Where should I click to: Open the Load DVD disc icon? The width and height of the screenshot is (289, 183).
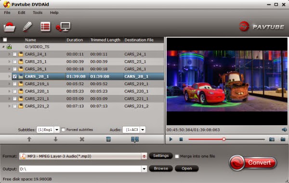pos(9,27)
